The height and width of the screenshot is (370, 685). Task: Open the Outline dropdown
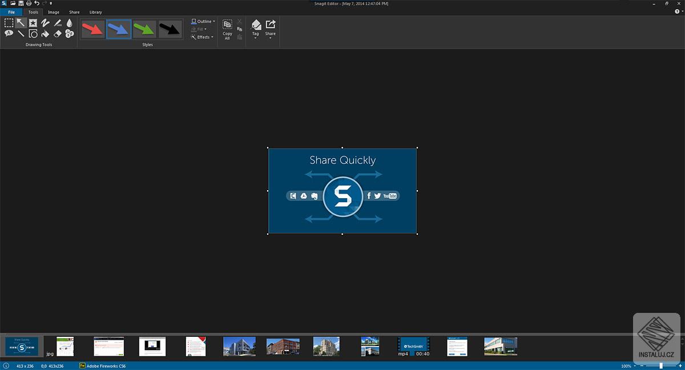tap(203, 21)
